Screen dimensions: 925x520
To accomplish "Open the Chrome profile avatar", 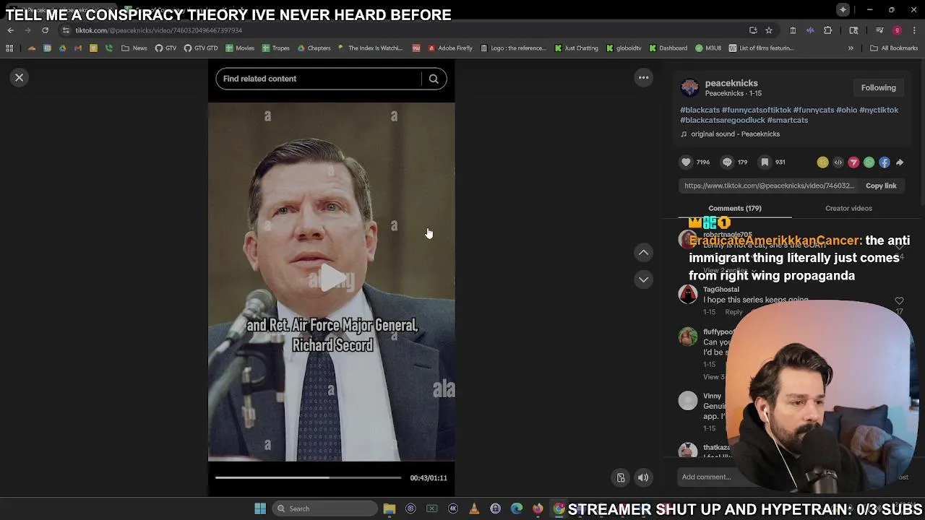I will 897,30.
